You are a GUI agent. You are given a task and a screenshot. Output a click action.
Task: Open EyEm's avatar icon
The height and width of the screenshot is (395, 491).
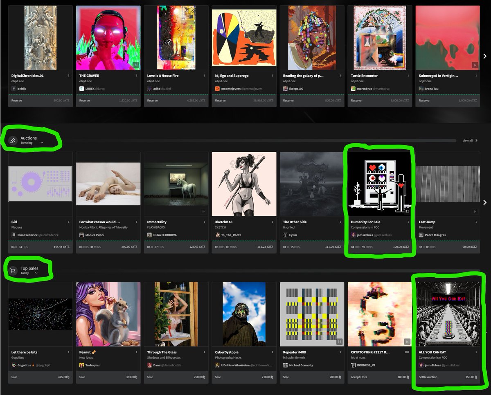coord(285,235)
